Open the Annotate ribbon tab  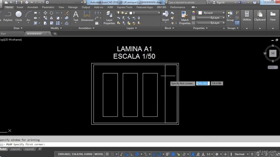tap(33, 7)
